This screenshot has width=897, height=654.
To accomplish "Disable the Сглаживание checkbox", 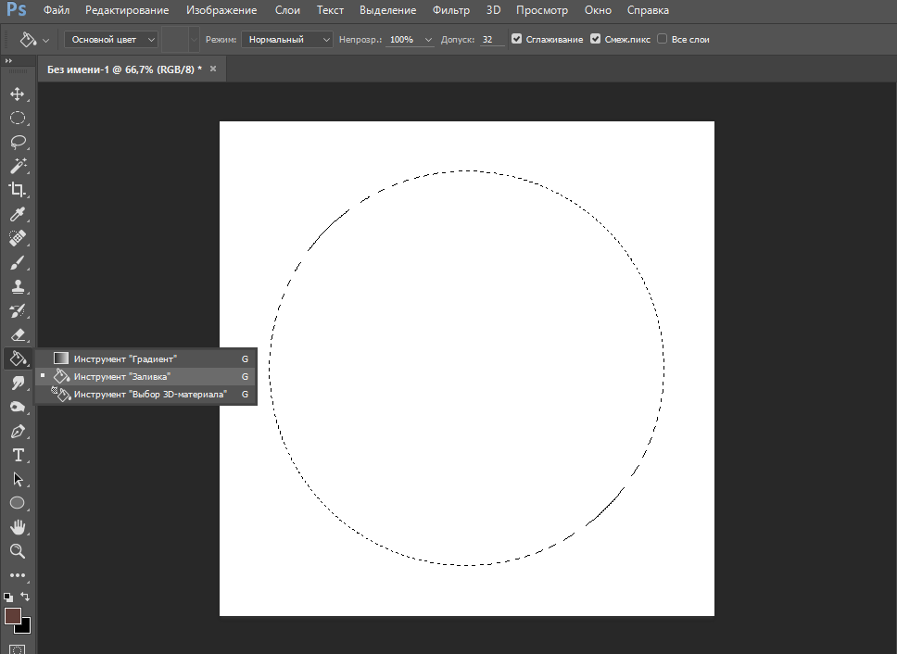I will point(517,40).
